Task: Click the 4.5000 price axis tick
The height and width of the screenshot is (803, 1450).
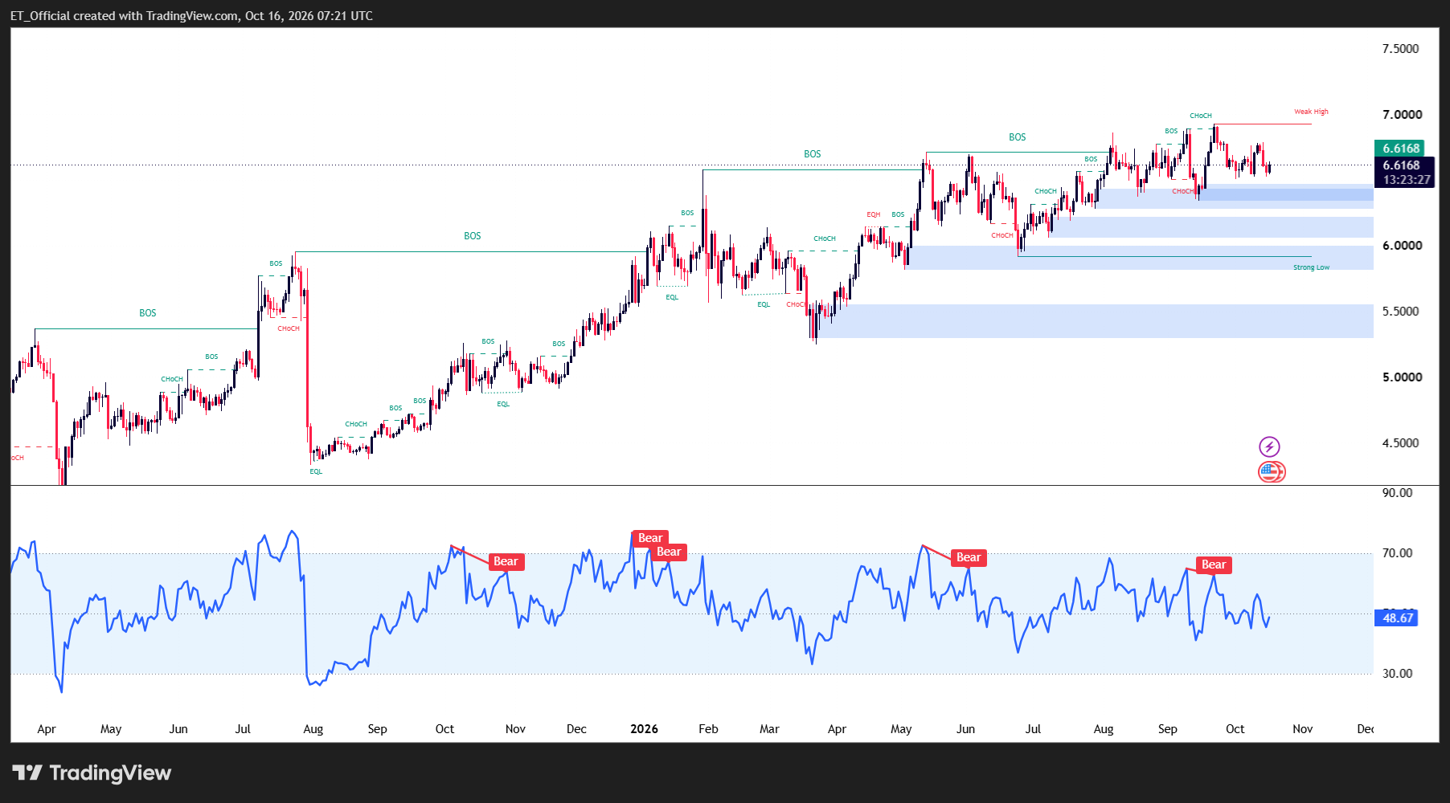Action: tap(1400, 443)
